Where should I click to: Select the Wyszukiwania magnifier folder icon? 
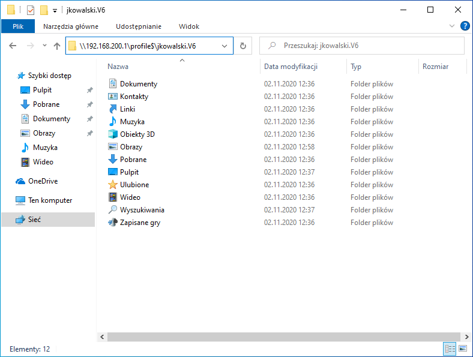112,210
